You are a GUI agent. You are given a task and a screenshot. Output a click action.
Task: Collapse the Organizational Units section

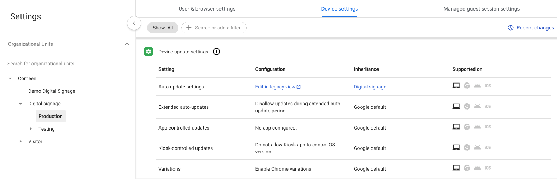coord(127,44)
